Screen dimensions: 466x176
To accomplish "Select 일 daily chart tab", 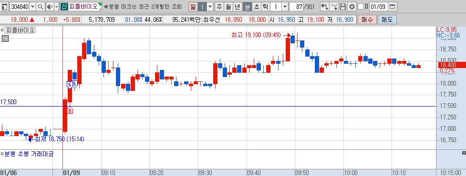I will point(193,7).
